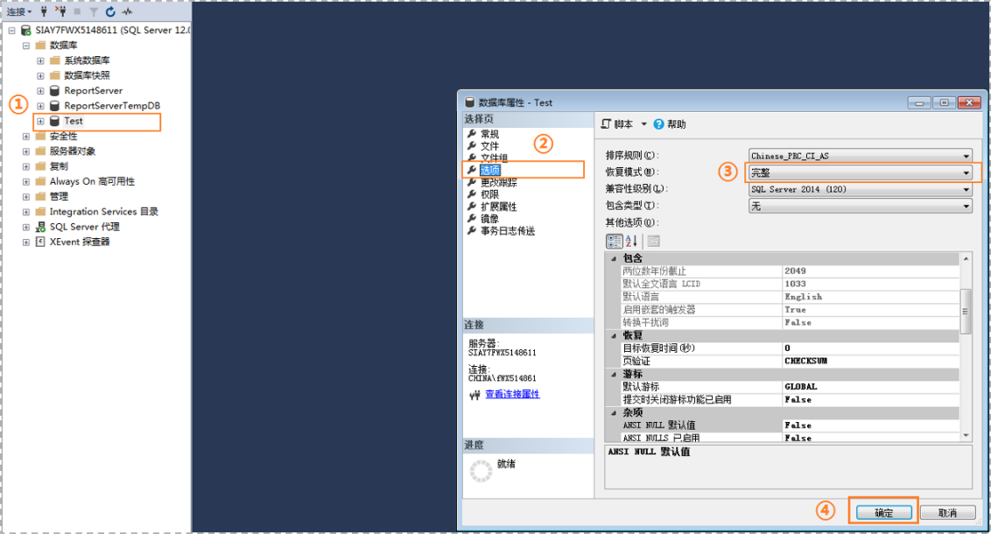Open the 排序规则 collation dropdown
This screenshot has height=534, width=991.
966,156
